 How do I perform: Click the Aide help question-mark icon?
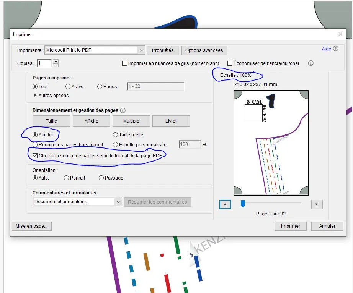(335, 49)
